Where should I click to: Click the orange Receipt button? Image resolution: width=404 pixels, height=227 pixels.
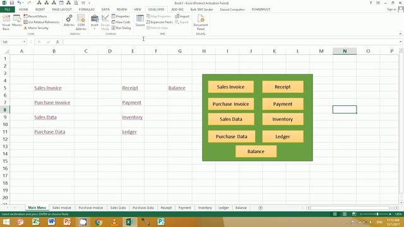[283, 87]
